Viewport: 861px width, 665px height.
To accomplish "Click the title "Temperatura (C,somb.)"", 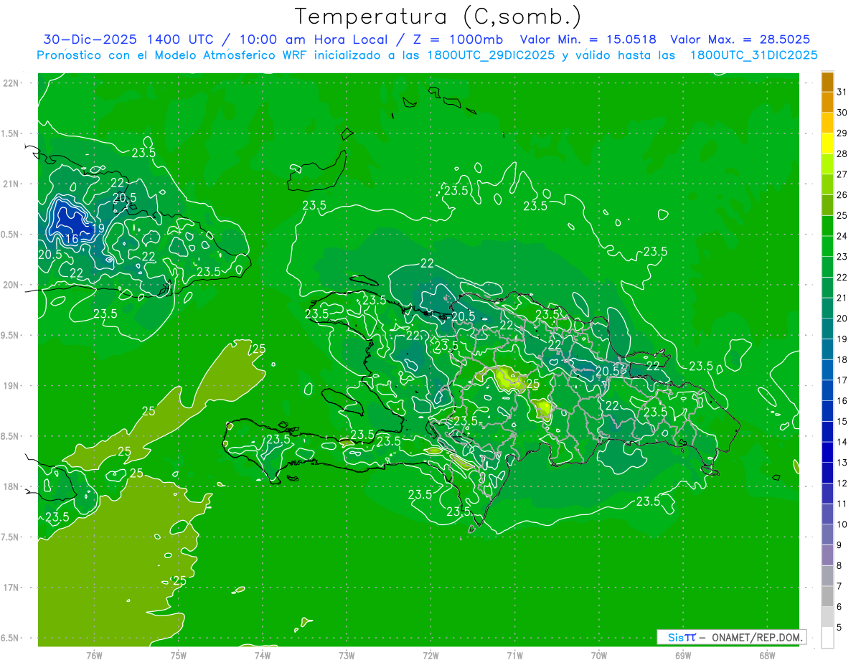I will click(438, 17).
